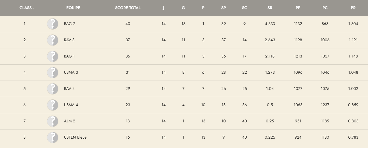Click the PP column header
This screenshot has width=368, height=148.
point(298,8)
